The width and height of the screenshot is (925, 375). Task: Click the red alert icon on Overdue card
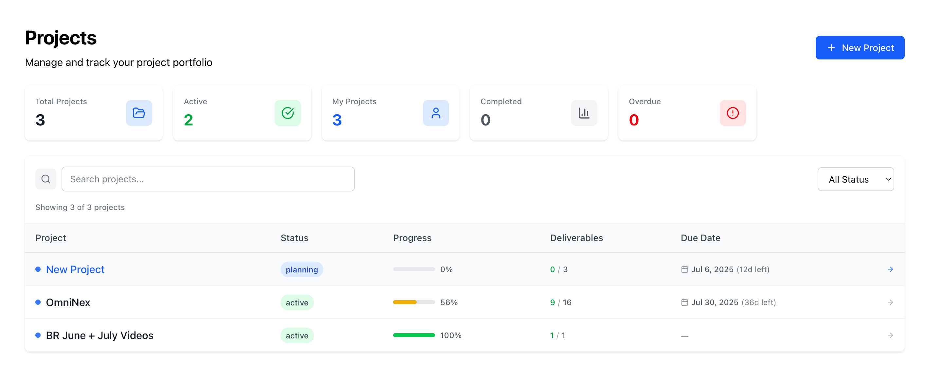(x=733, y=113)
